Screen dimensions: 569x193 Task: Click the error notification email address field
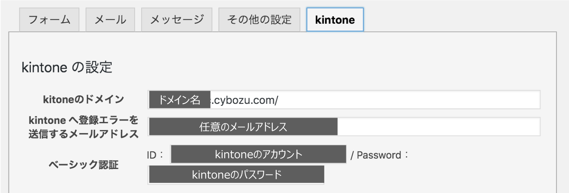pos(437,127)
